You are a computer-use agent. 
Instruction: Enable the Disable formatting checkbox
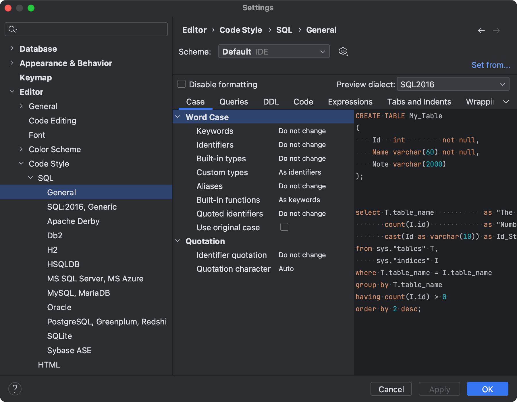(x=181, y=84)
